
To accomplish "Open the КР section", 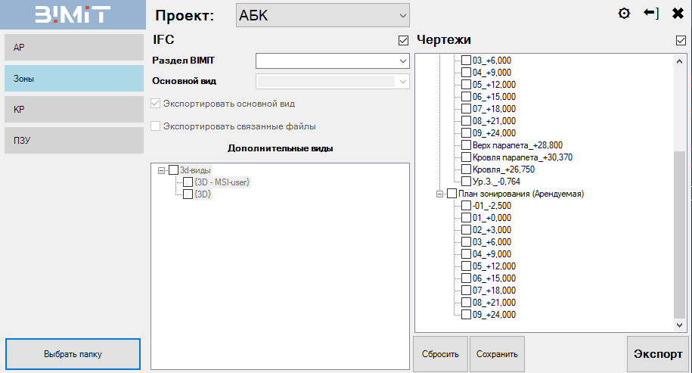I will tap(73, 109).
